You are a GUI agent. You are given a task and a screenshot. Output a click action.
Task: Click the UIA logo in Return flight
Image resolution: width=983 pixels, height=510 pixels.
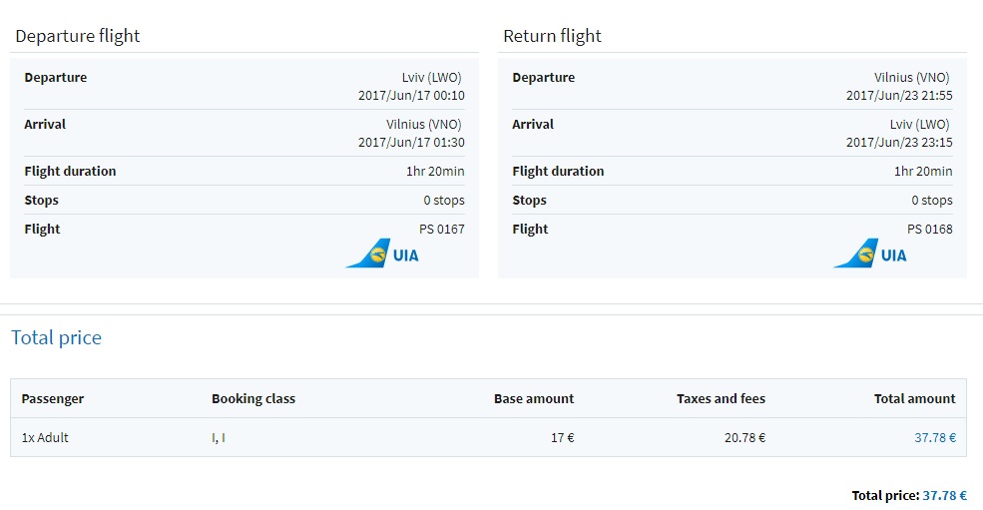point(870,254)
